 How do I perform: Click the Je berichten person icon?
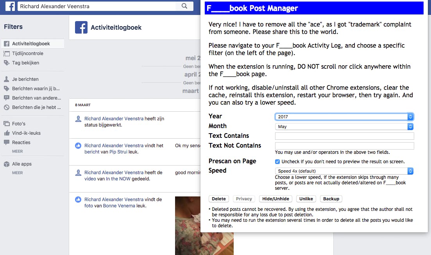coord(7,79)
